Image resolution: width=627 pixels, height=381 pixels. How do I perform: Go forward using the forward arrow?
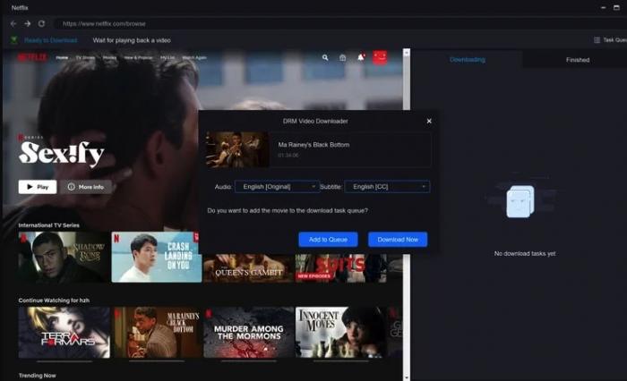pos(27,23)
